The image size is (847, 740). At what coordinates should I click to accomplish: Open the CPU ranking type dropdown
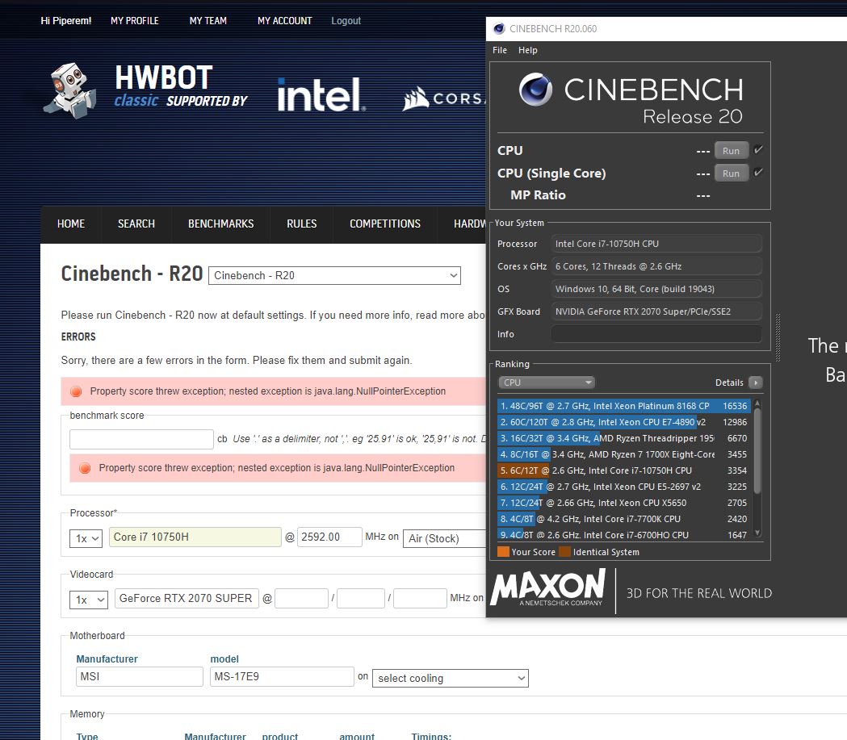point(546,383)
